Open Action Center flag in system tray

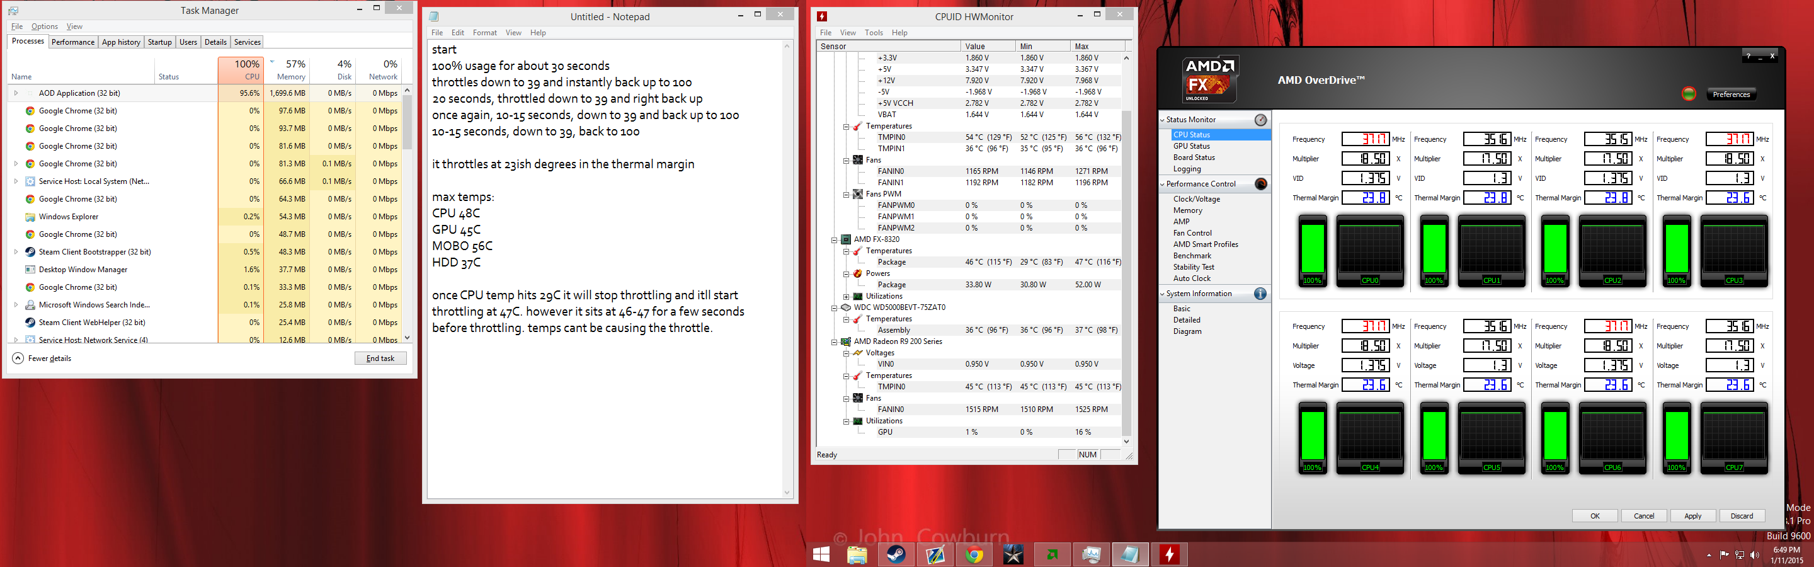click(x=1725, y=555)
